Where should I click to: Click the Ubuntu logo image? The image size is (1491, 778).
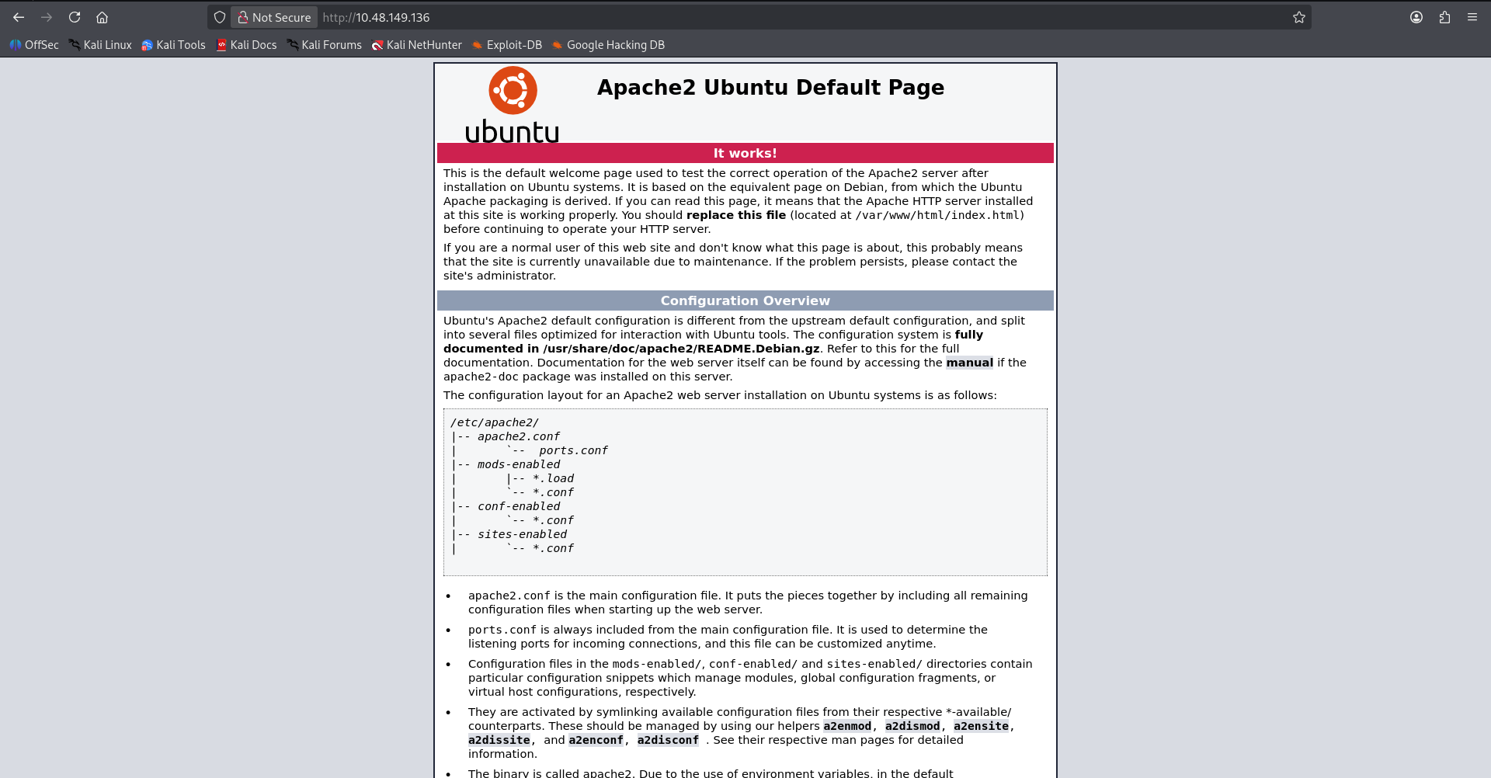pyautogui.click(x=513, y=105)
